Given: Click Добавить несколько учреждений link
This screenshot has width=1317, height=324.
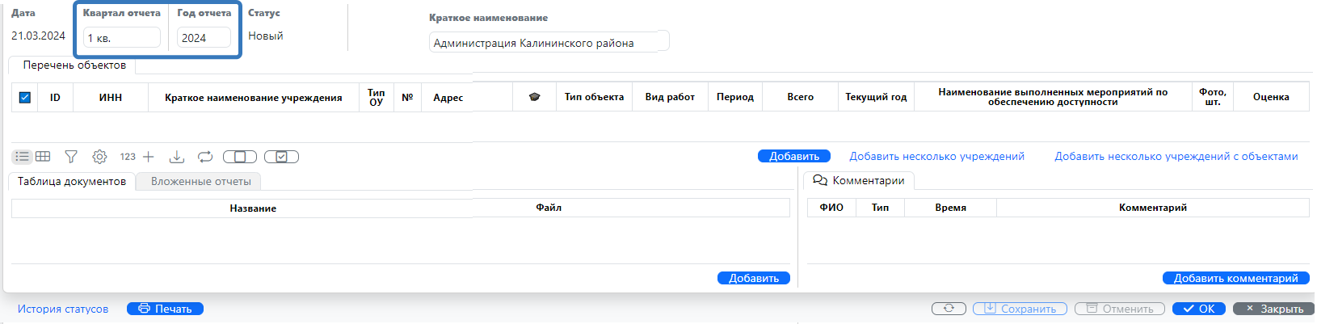Looking at the screenshot, I should [x=936, y=157].
